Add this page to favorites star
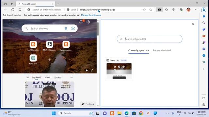The height and width of the screenshot is (117, 209). point(151,9)
